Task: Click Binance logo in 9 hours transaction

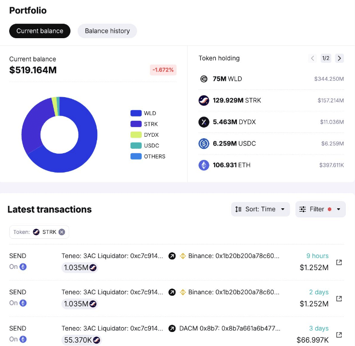Action: pyautogui.click(x=183, y=256)
